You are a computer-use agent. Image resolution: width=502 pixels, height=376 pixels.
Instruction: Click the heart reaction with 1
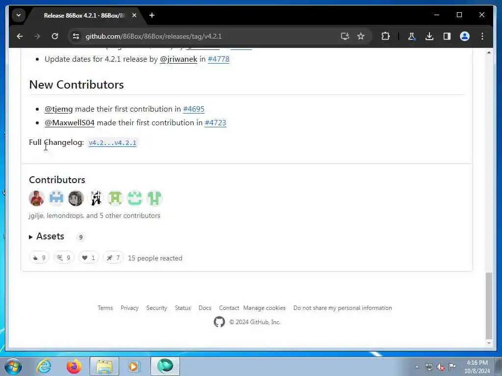(x=89, y=258)
